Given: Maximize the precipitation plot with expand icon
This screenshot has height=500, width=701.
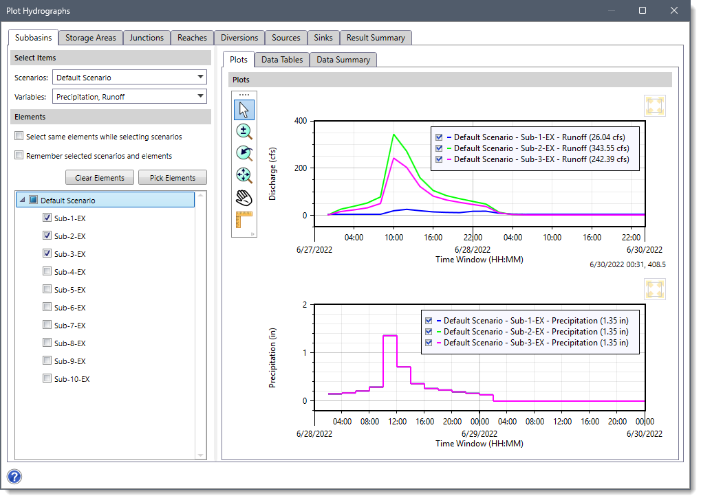Looking at the screenshot, I should tap(655, 289).
